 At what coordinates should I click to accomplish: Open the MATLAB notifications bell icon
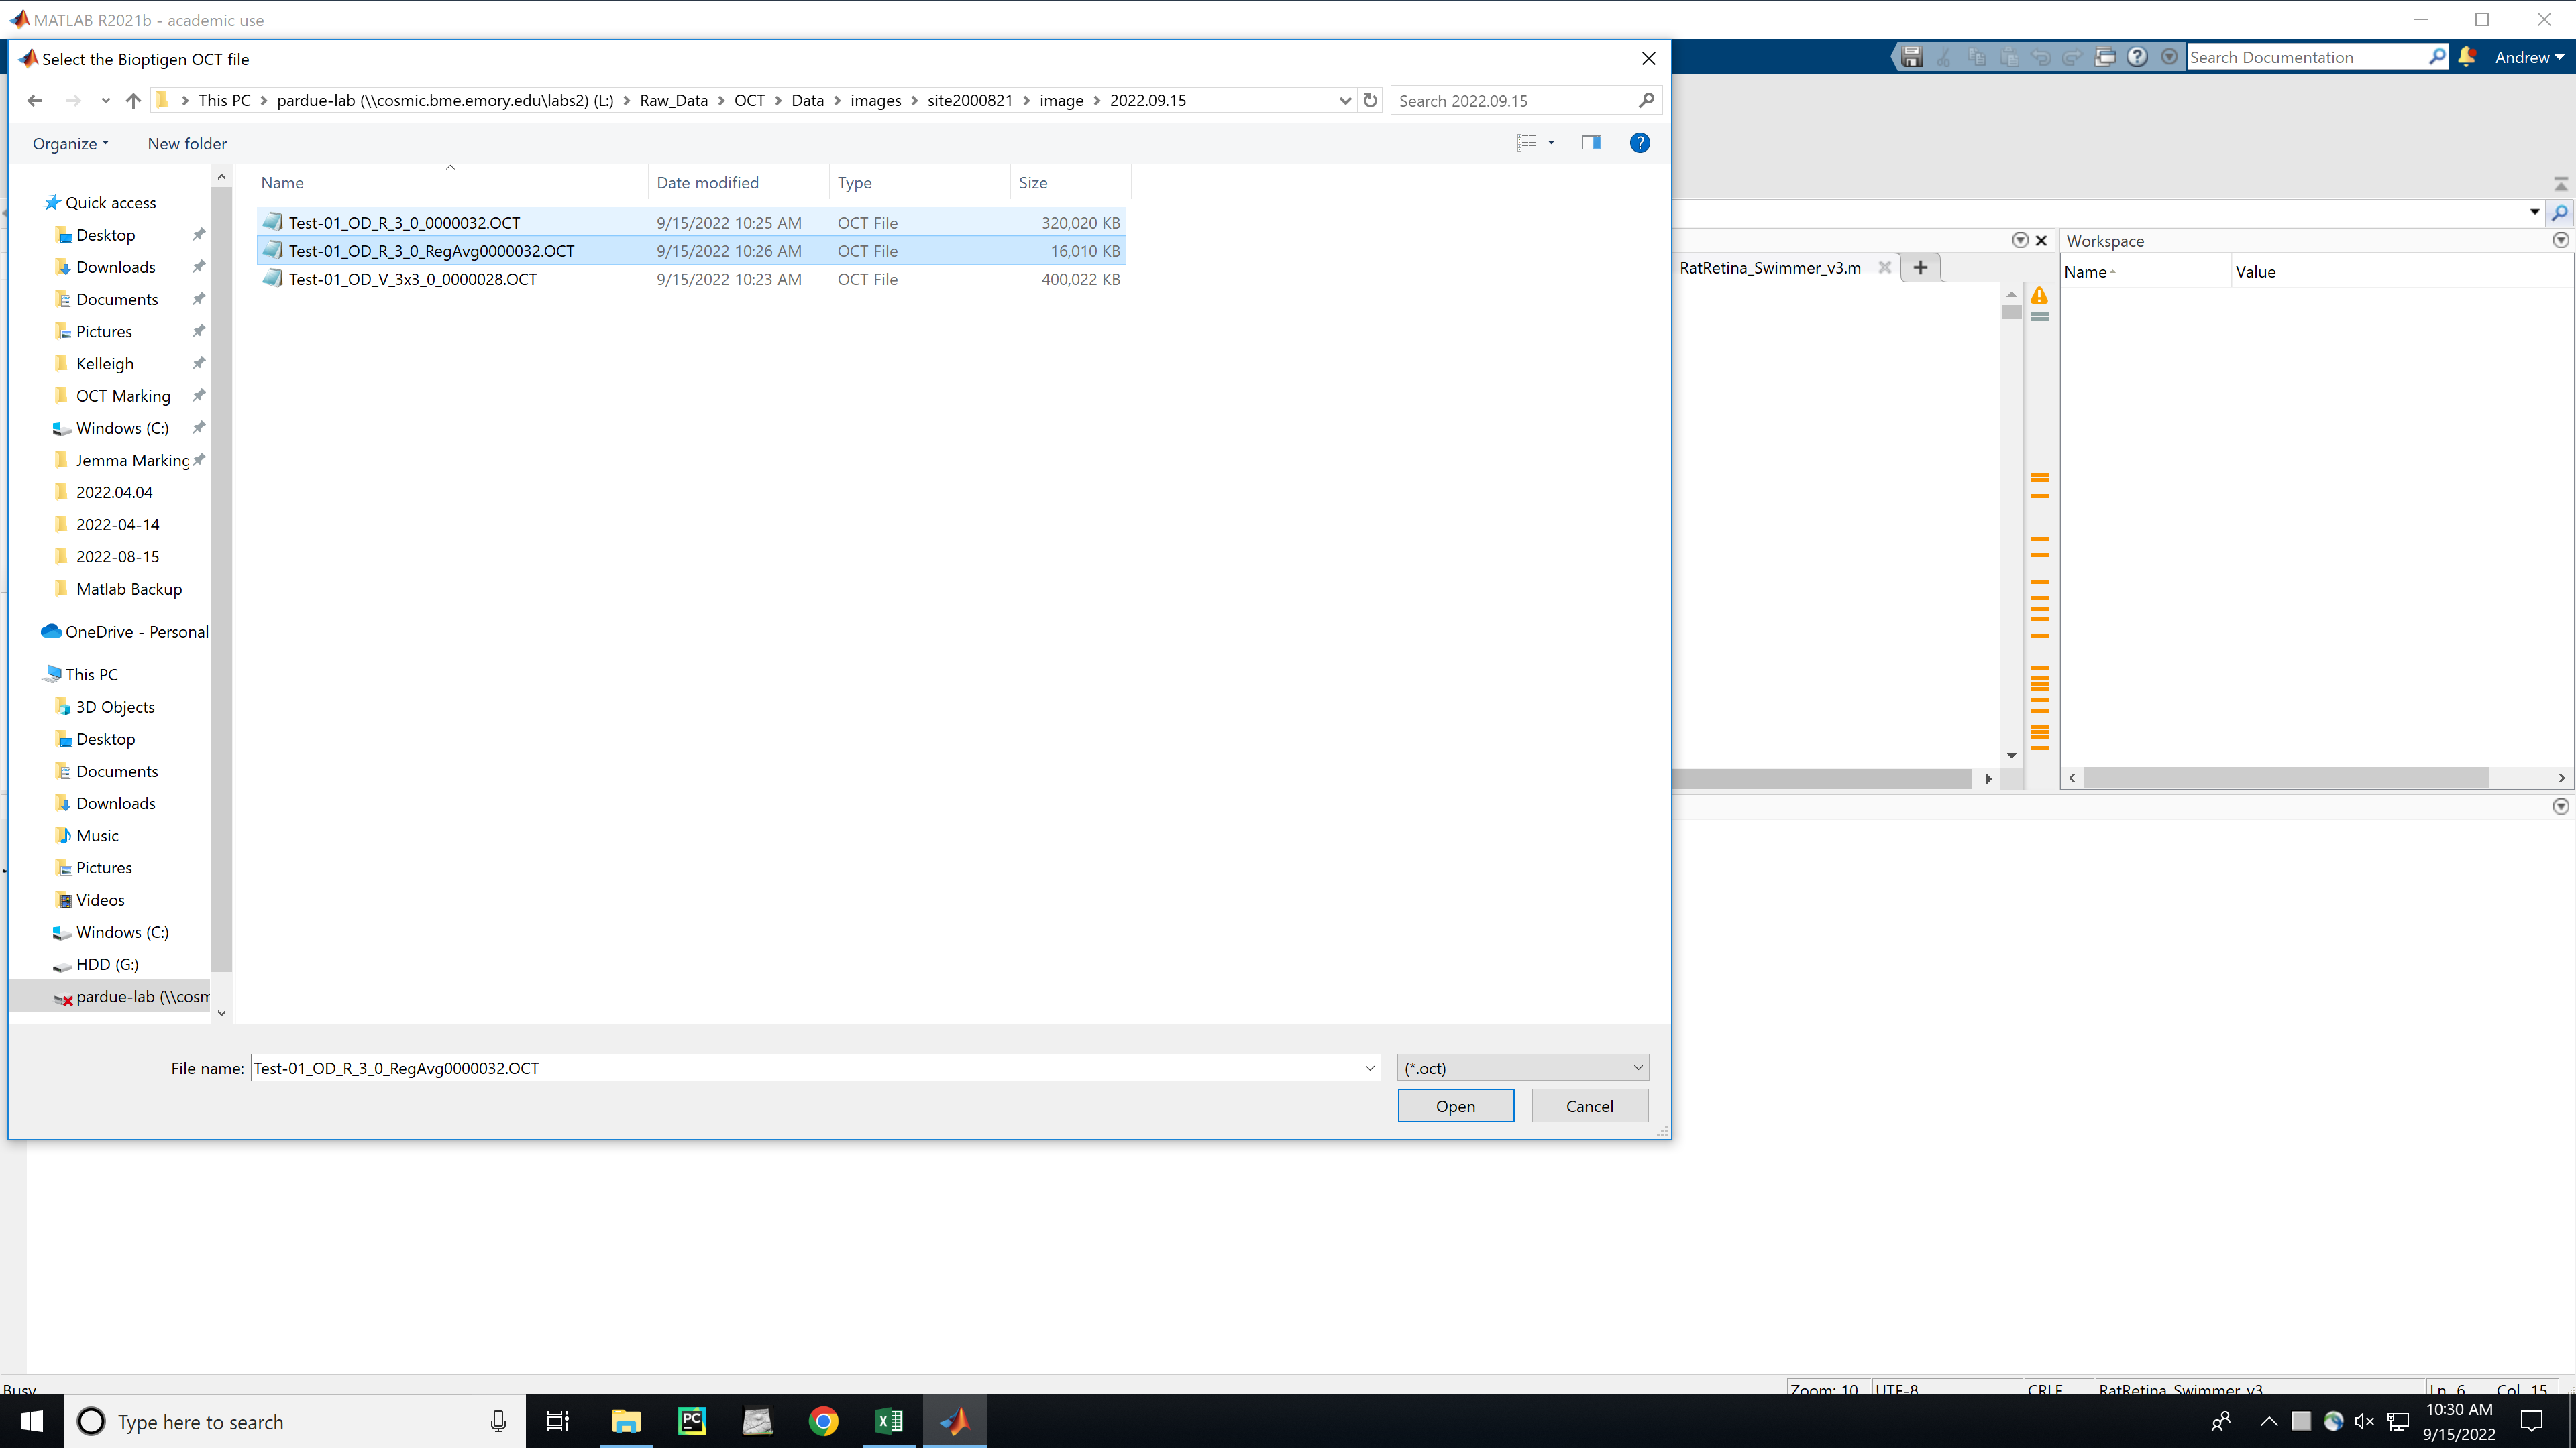coord(2467,57)
